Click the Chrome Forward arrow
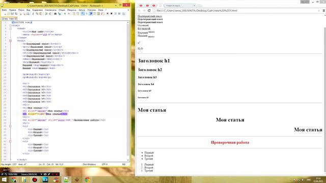Image resolution: width=326 pixels, height=183 pixels. [x=144, y=11]
